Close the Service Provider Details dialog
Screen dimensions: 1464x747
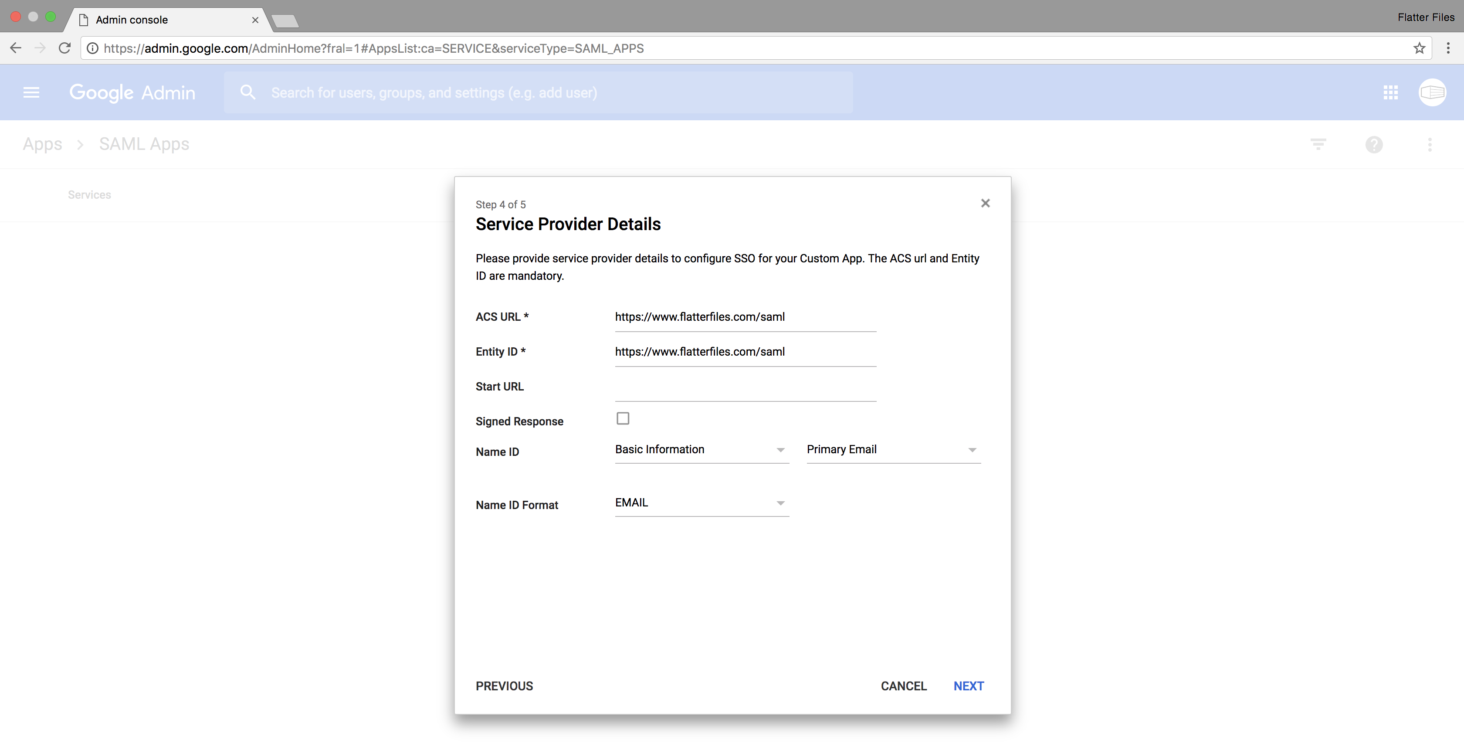point(985,203)
